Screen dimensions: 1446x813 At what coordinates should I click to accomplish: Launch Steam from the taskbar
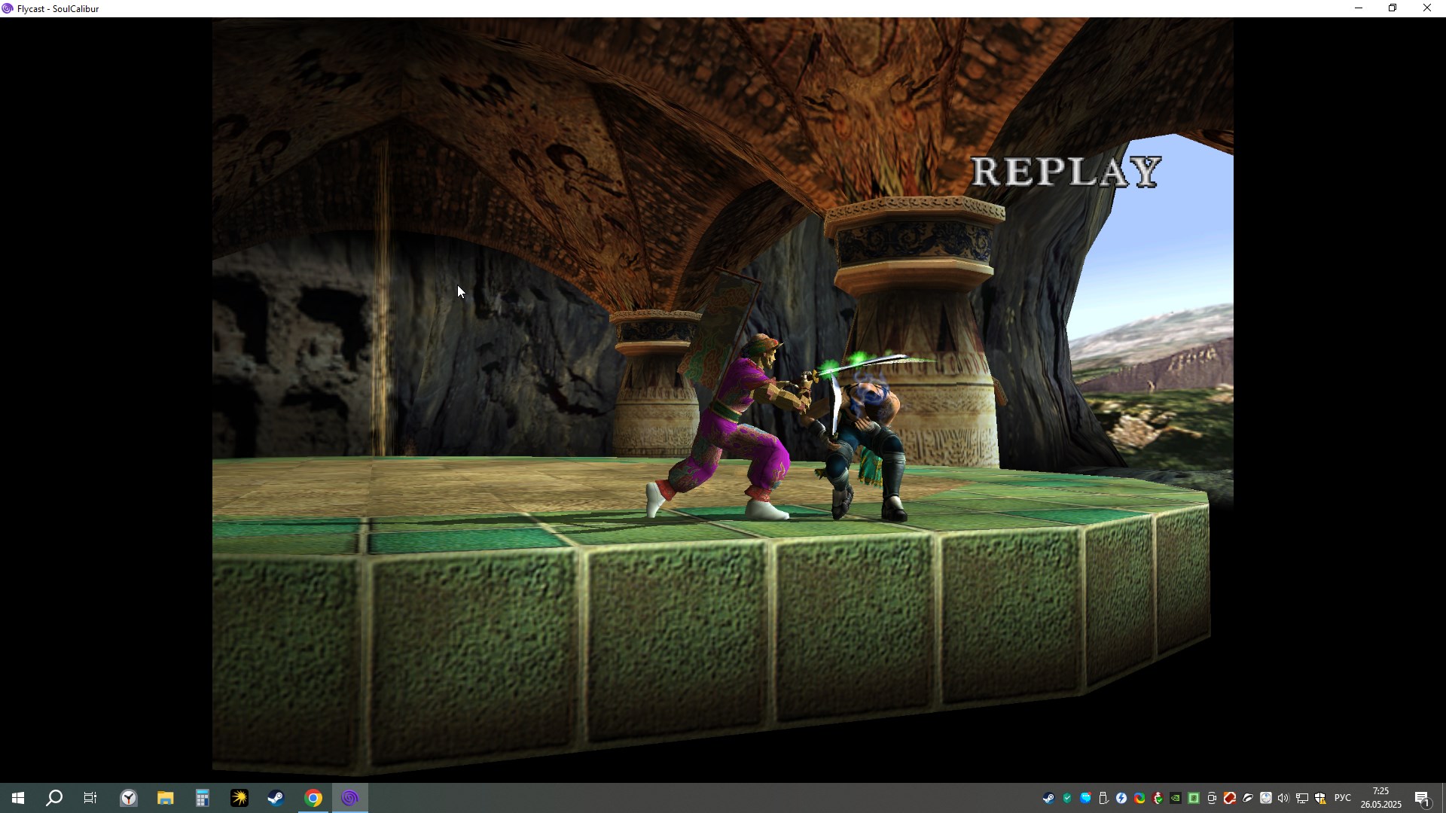point(276,798)
